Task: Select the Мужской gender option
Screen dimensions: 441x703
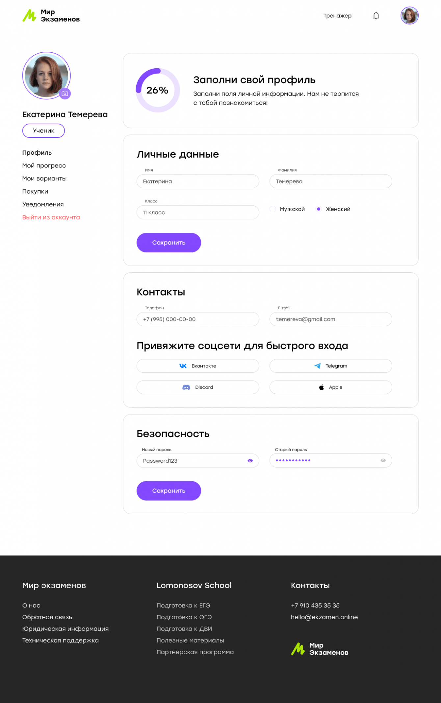Action: (273, 209)
